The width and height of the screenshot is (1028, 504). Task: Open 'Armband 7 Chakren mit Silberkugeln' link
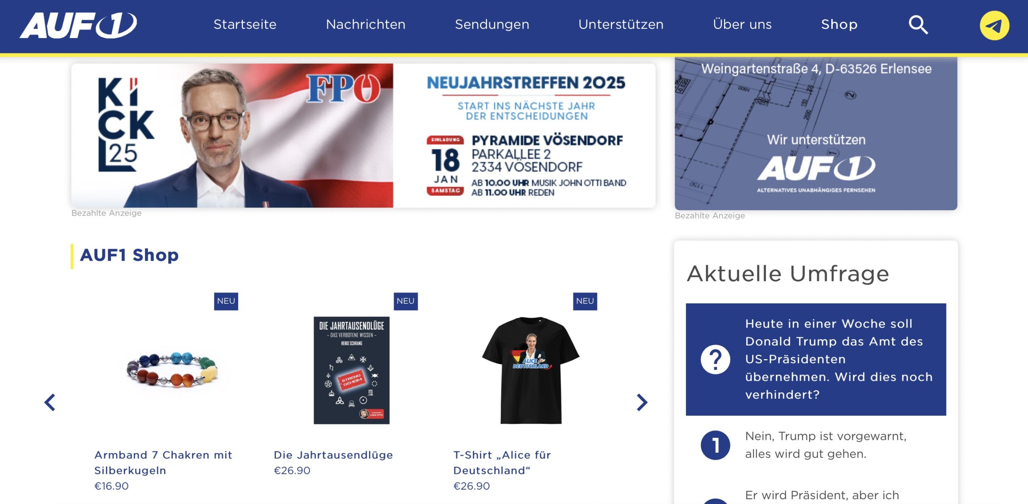click(x=163, y=463)
